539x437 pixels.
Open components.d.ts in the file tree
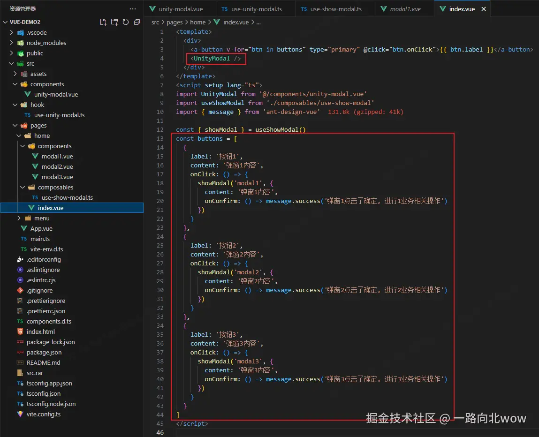pos(72,321)
